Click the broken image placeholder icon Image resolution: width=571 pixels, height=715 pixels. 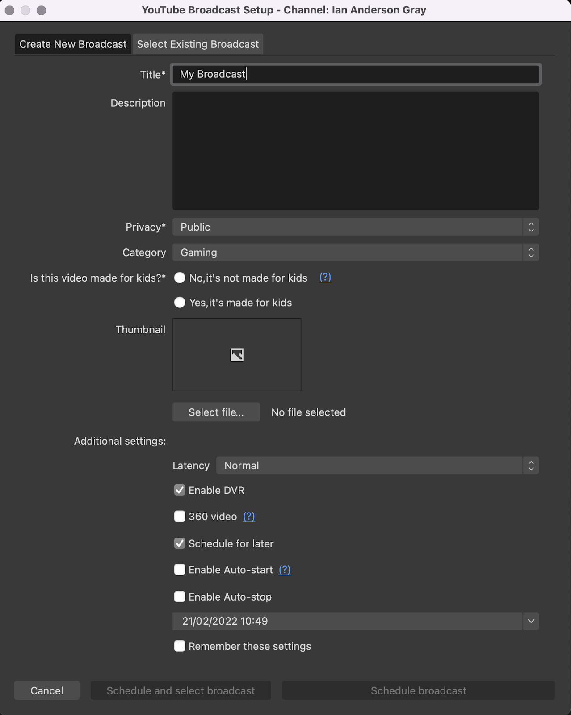pos(237,355)
